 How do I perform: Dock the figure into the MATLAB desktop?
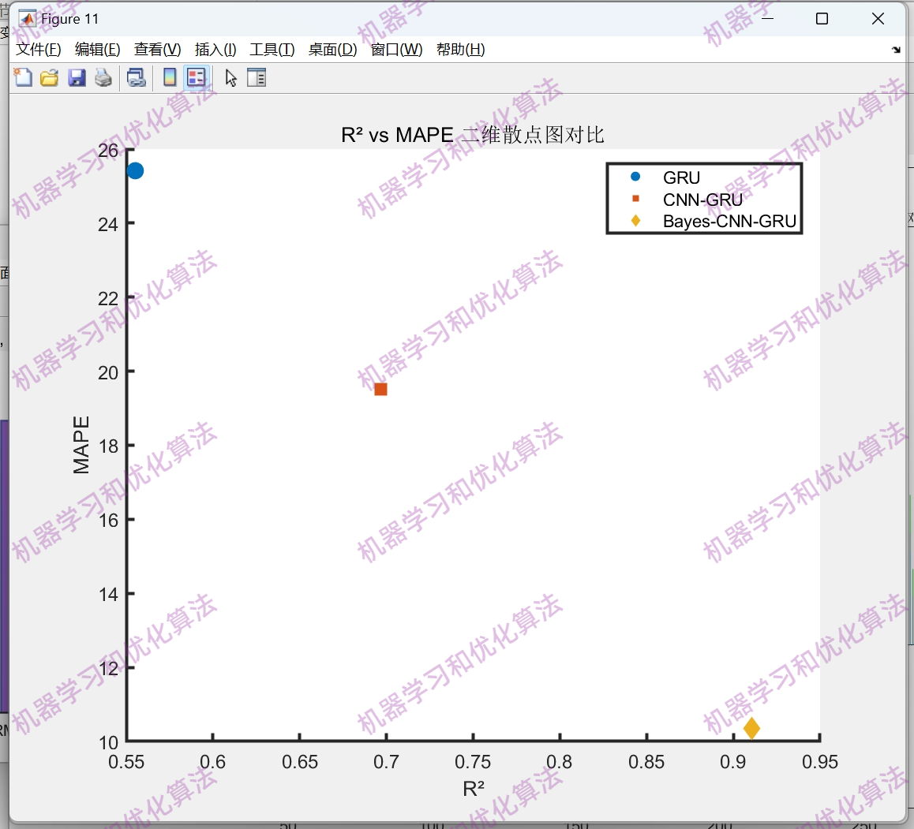897,49
